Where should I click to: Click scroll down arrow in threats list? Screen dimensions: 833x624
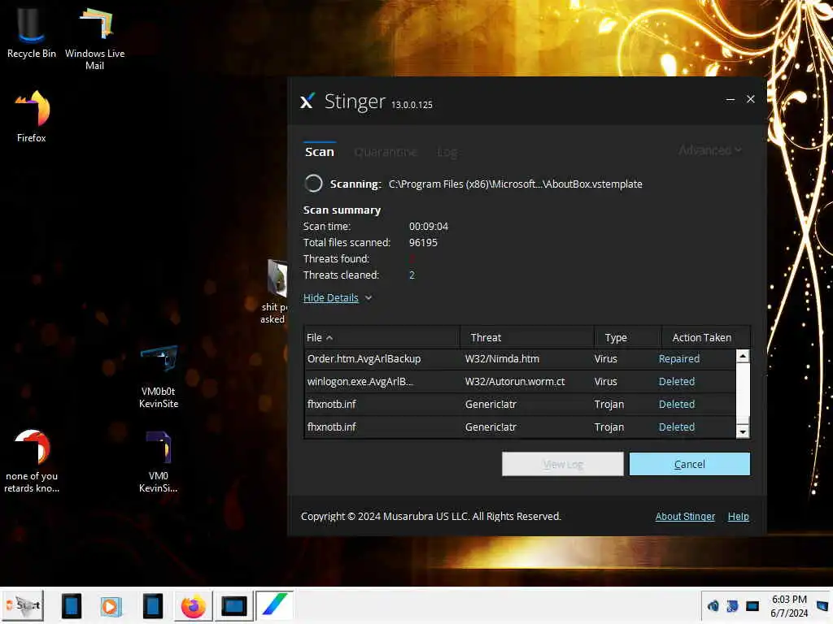coord(743,432)
